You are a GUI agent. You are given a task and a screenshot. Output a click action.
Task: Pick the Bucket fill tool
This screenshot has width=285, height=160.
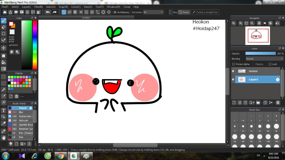click(4, 62)
